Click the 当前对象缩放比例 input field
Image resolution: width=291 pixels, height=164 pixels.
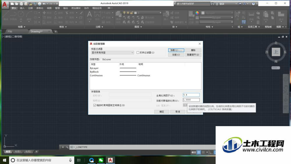[x=191, y=100]
